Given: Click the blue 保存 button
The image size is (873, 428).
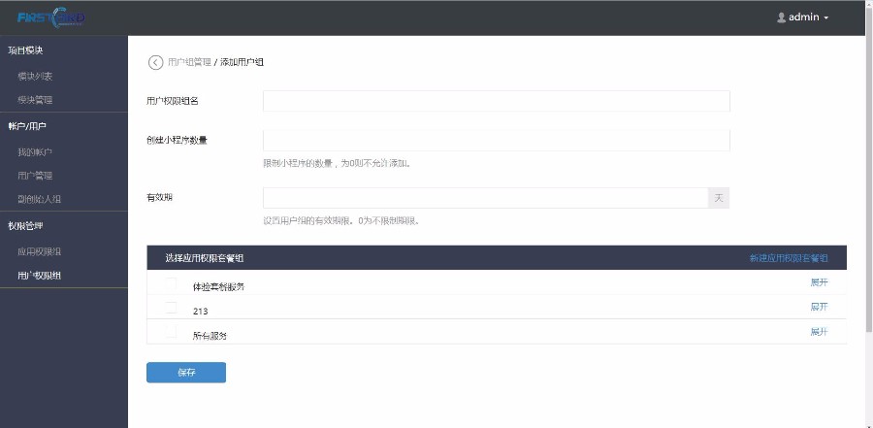Looking at the screenshot, I should [186, 373].
